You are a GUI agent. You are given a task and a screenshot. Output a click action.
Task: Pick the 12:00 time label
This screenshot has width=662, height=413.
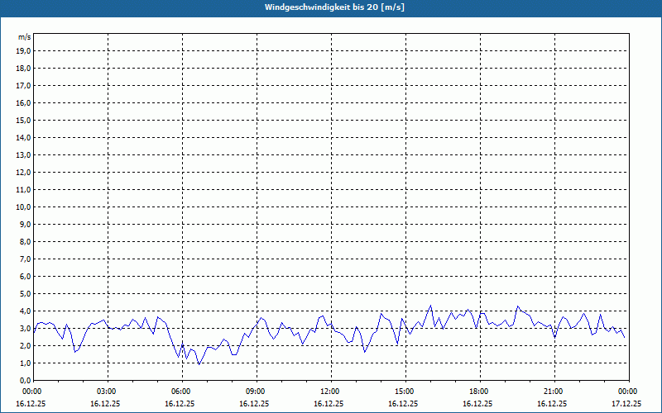pos(330,391)
